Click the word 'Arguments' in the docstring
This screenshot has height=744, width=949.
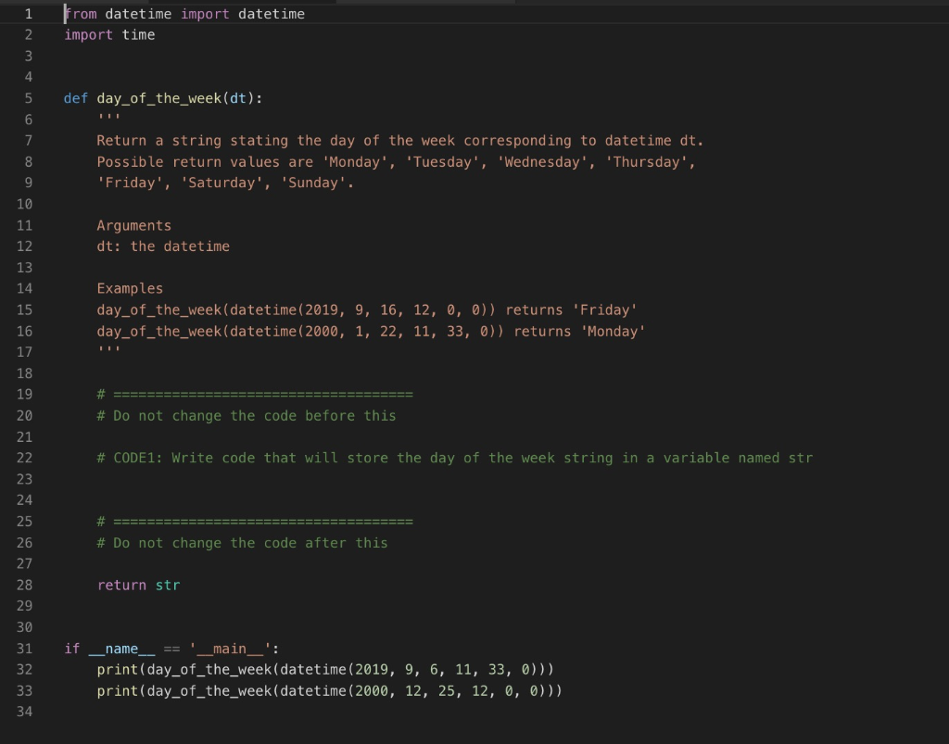pyautogui.click(x=133, y=226)
